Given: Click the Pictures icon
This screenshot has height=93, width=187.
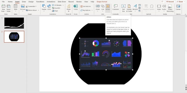Looking at the screenshot, I should pyautogui.click(x=23, y=6).
